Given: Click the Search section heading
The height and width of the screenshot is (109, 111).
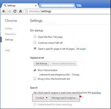Looking at the screenshot, I should [x=34, y=88].
